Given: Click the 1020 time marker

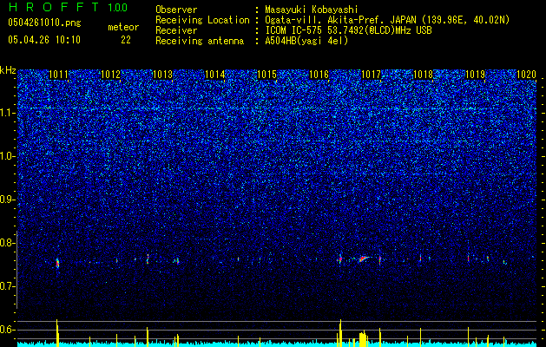Looking at the screenshot, I should (x=527, y=75).
